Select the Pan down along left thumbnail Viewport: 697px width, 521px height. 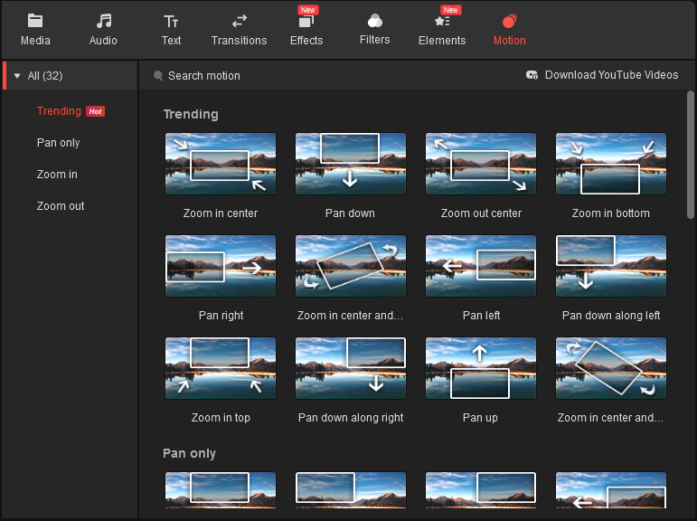[x=611, y=266]
